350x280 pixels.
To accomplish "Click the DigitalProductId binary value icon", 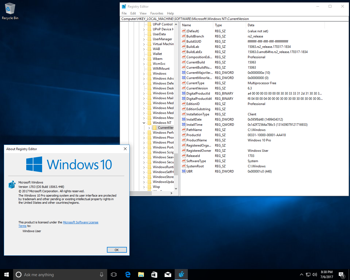I will [x=184, y=94].
